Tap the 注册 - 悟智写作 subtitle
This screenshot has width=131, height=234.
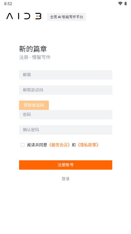pyautogui.click(x=35, y=57)
